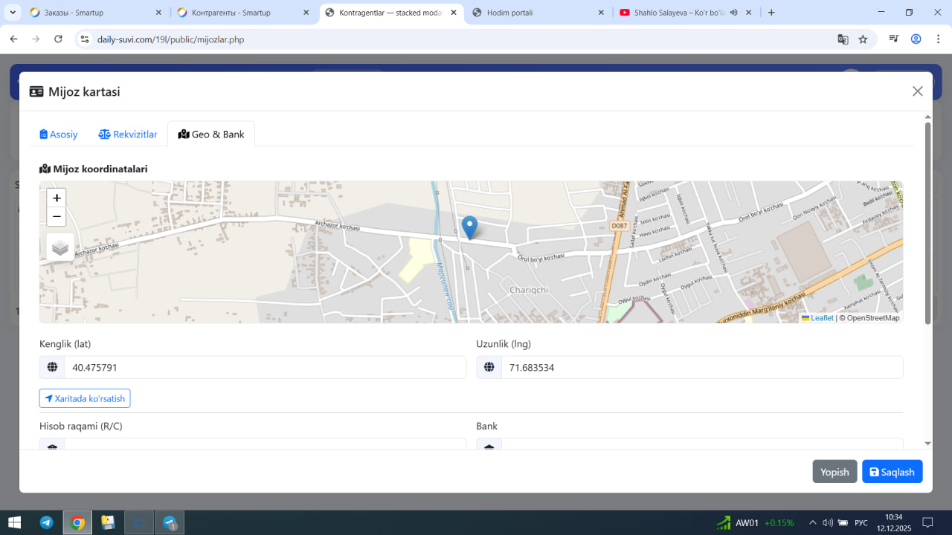This screenshot has height=535, width=952.
Task: Zoom out on the customer map
Action: [57, 217]
